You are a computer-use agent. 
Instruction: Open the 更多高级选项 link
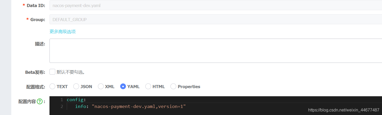pos(63,32)
